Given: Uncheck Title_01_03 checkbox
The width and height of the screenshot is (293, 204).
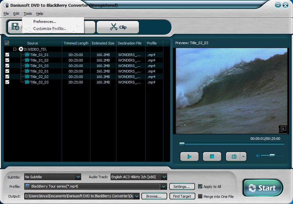Looking at the screenshot, I should (x=7, y=65).
